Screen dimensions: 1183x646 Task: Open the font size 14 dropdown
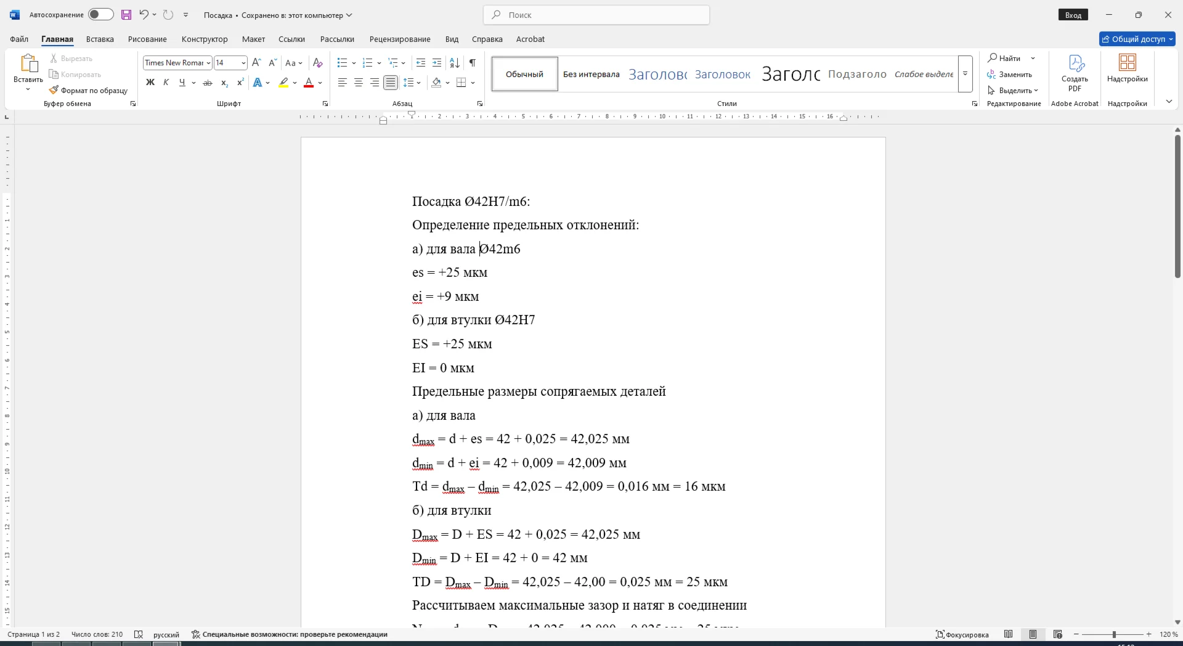coord(243,63)
